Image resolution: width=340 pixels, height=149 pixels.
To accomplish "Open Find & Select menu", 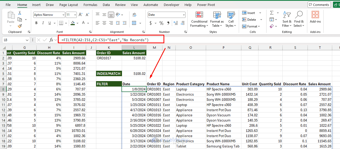I will [x=299, y=19].
